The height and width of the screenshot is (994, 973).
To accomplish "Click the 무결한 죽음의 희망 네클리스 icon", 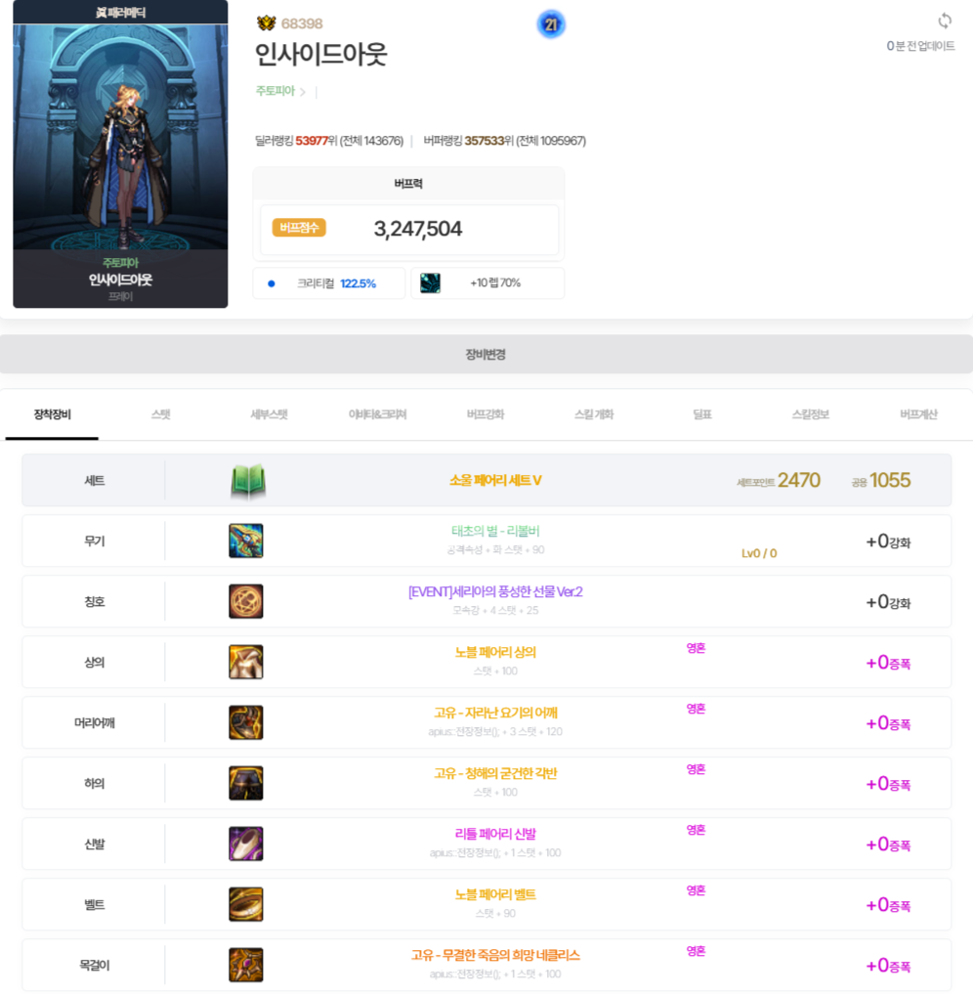I will tap(246, 965).
